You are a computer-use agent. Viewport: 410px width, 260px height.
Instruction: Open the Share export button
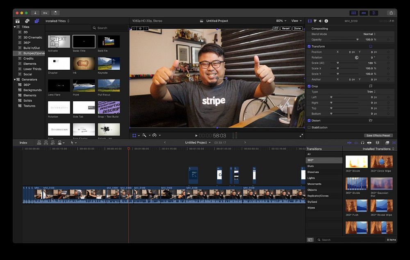click(391, 13)
